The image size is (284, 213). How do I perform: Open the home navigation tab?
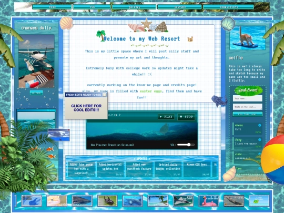click(52, 7)
